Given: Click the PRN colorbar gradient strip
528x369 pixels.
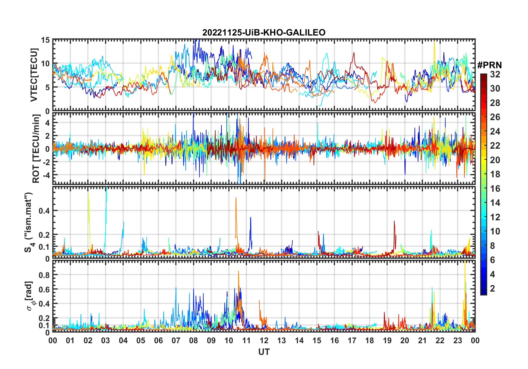Looking at the screenshot, I should click(484, 184).
